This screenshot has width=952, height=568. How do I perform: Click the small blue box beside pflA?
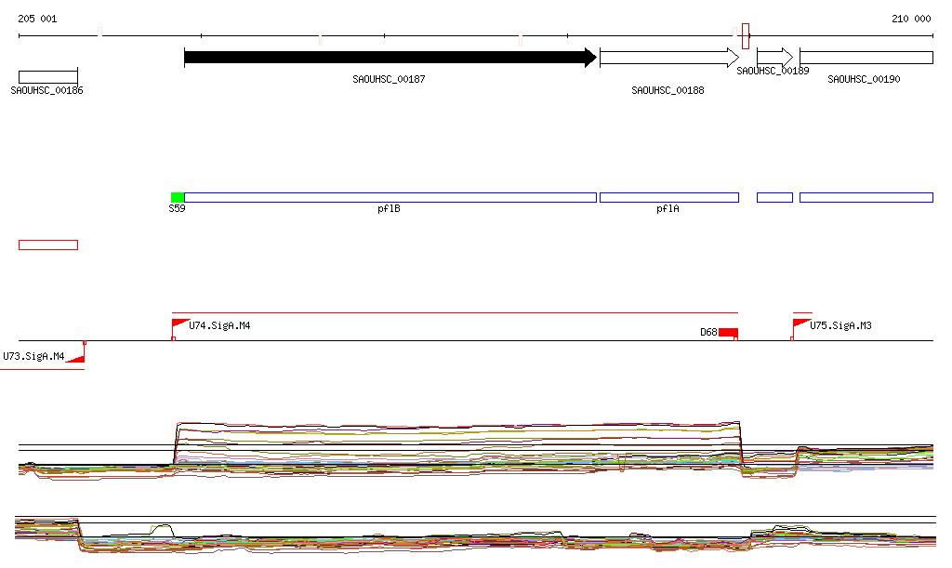point(774,197)
